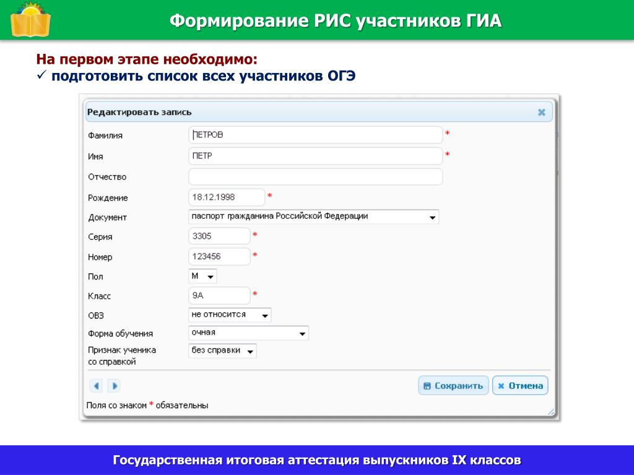The image size is (634, 475).
Task: Click the Серия field with 3305
Action: click(x=220, y=236)
